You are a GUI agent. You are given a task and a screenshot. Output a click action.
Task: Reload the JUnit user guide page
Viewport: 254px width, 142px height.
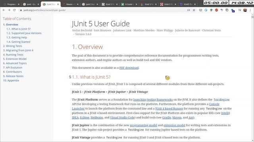pyautogui.click(x=14, y=10)
